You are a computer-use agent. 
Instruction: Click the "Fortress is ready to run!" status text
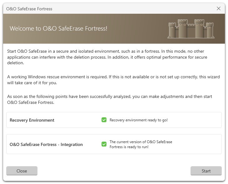click(x=129, y=147)
